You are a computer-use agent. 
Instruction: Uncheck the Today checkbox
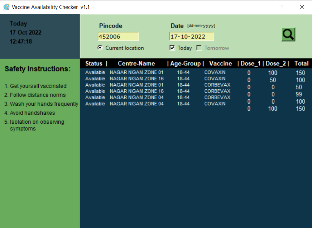coord(173,48)
